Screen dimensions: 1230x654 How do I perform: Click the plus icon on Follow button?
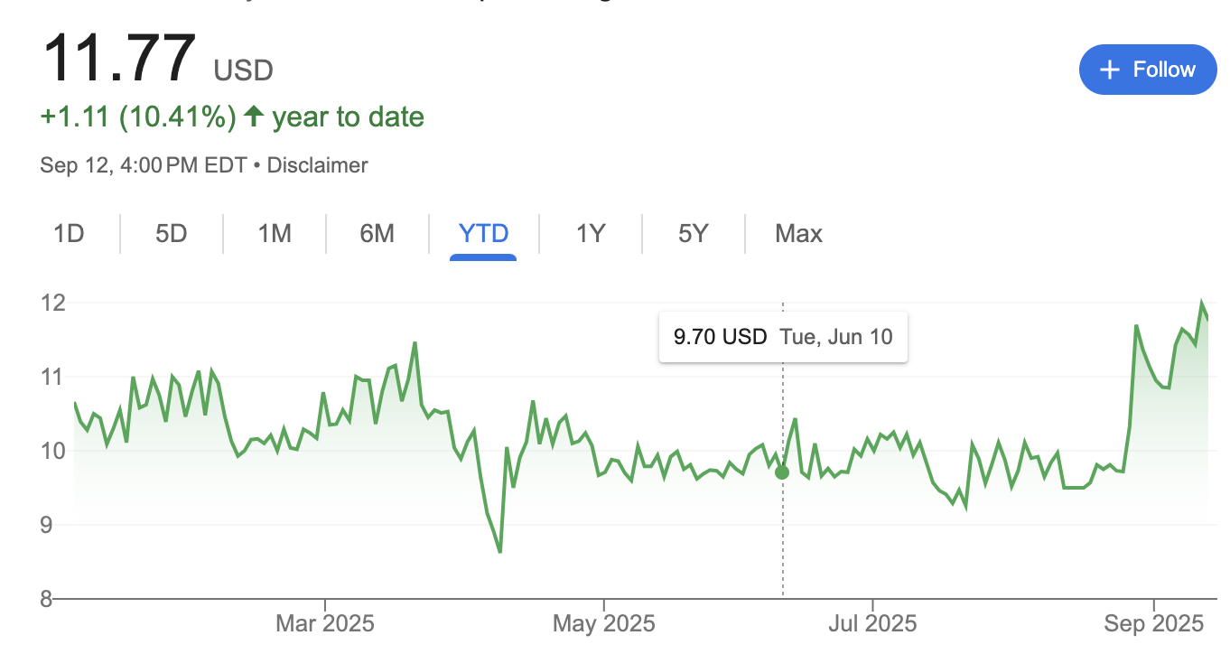(x=1110, y=70)
